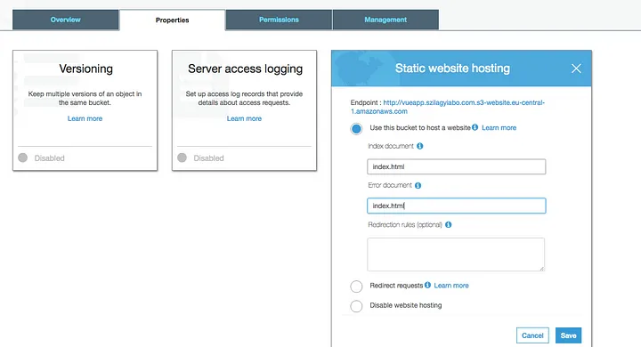Screen dimensions: 641x347
Task: Show info about Index document
Action: click(420, 146)
